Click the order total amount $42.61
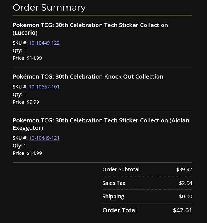The image size is (207, 223). point(182,210)
